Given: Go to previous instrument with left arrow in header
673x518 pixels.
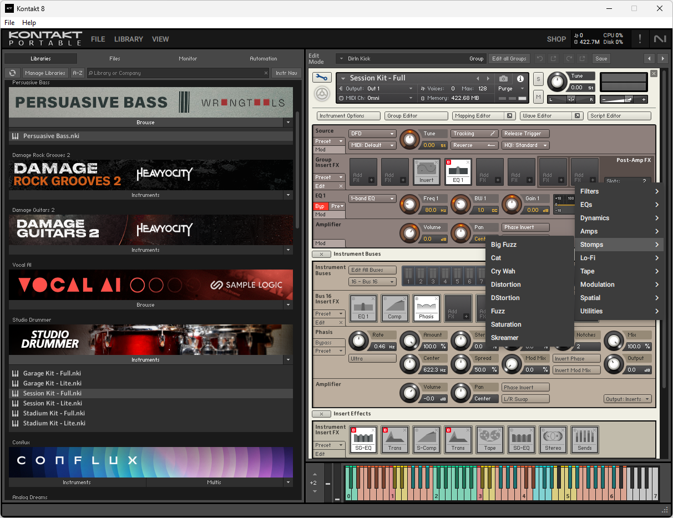Looking at the screenshot, I should pyautogui.click(x=649, y=58).
